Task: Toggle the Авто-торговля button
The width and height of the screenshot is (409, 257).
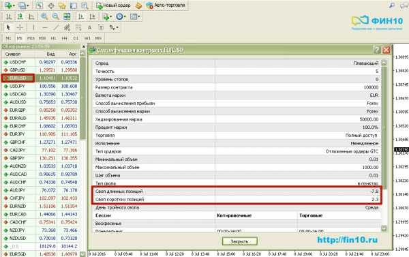Action: pyautogui.click(x=166, y=5)
